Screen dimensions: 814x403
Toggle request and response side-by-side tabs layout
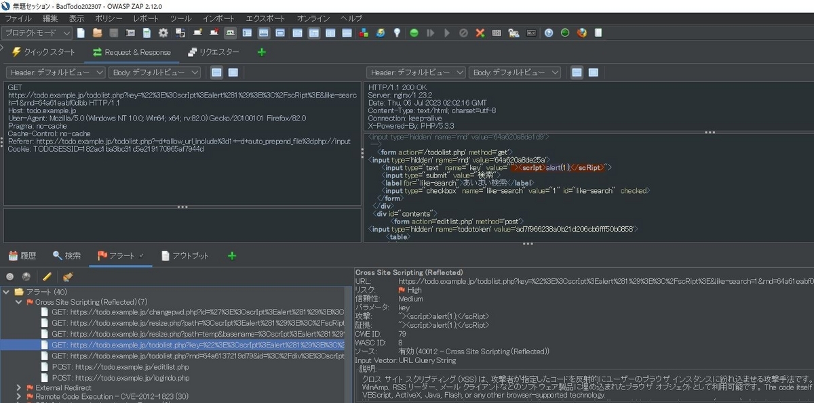coord(296,33)
